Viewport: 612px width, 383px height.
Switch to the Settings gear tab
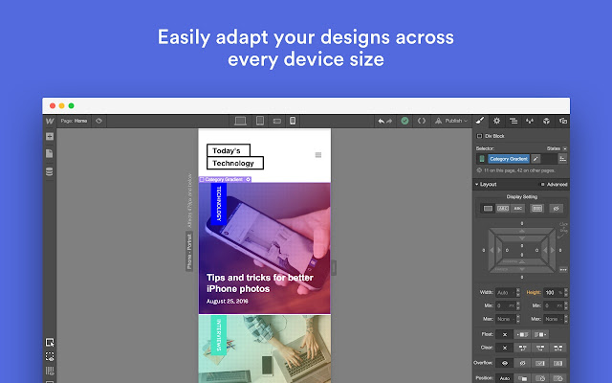pos(496,121)
